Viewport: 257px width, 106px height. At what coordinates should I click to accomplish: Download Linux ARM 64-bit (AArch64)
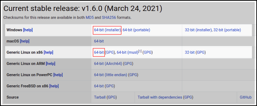point(108,64)
